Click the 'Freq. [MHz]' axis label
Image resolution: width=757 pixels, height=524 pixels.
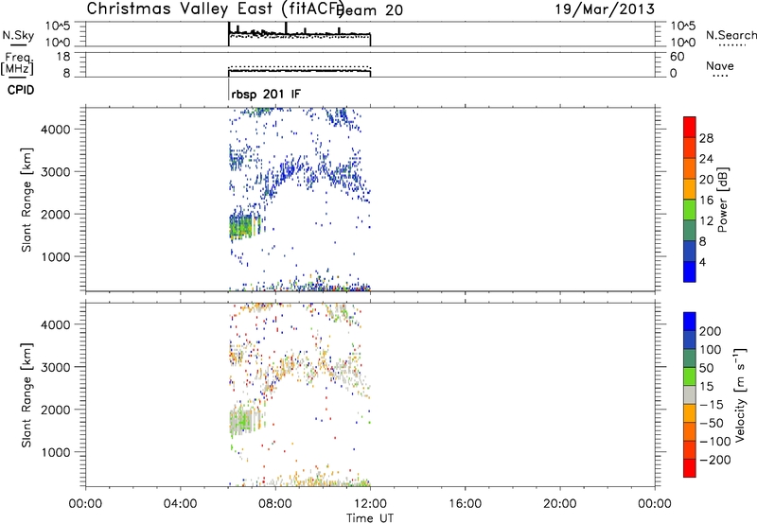17,63
